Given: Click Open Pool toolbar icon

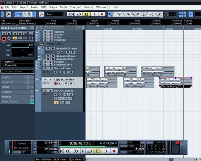Looking at the screenshot, I should click(30, 14).
